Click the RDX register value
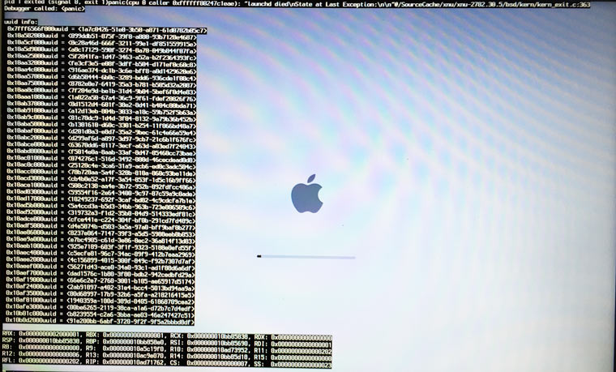 click(x=302, y=337)
